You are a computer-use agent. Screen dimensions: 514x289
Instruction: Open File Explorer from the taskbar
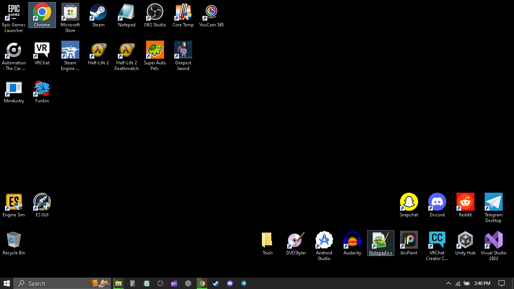[x=119, y=283]
